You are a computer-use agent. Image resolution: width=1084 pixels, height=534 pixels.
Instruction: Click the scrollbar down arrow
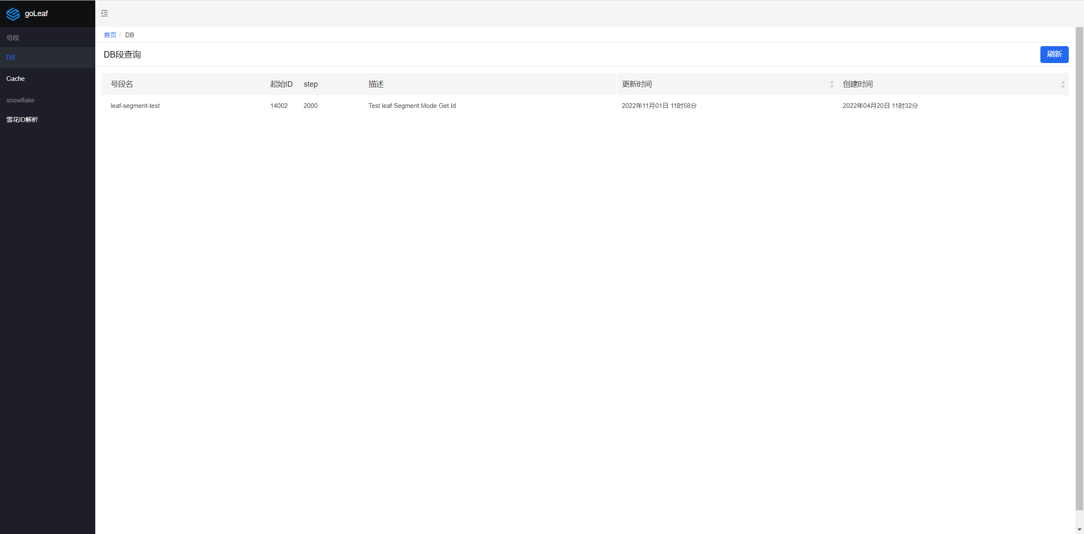1079,529
